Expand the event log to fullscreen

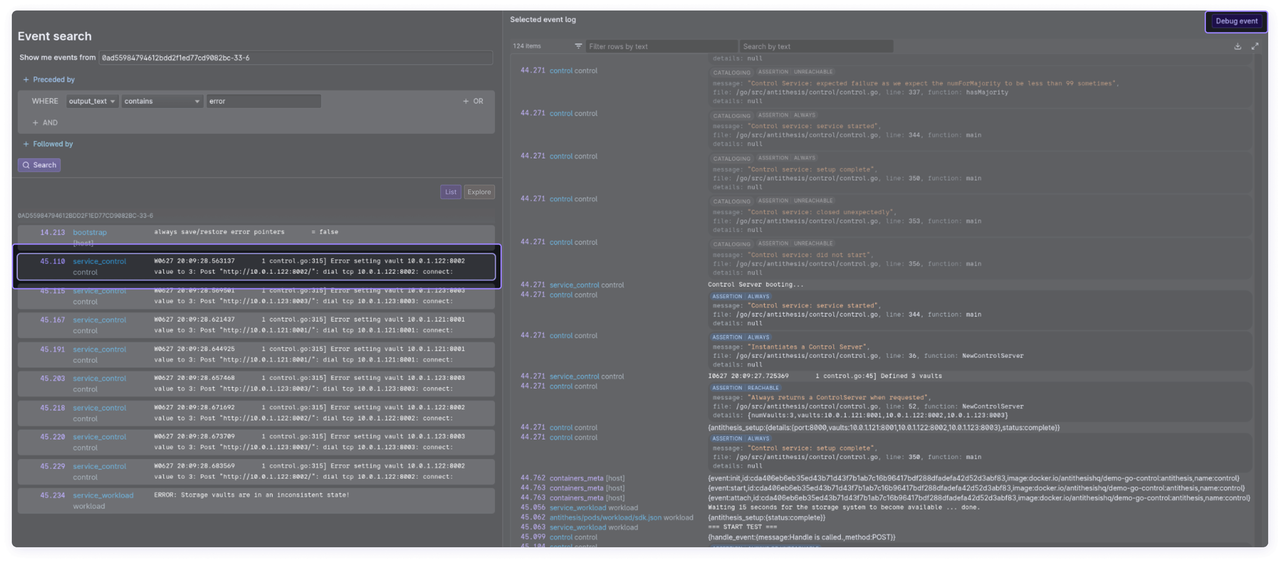pyautogui.click(x=1255, y=46)
